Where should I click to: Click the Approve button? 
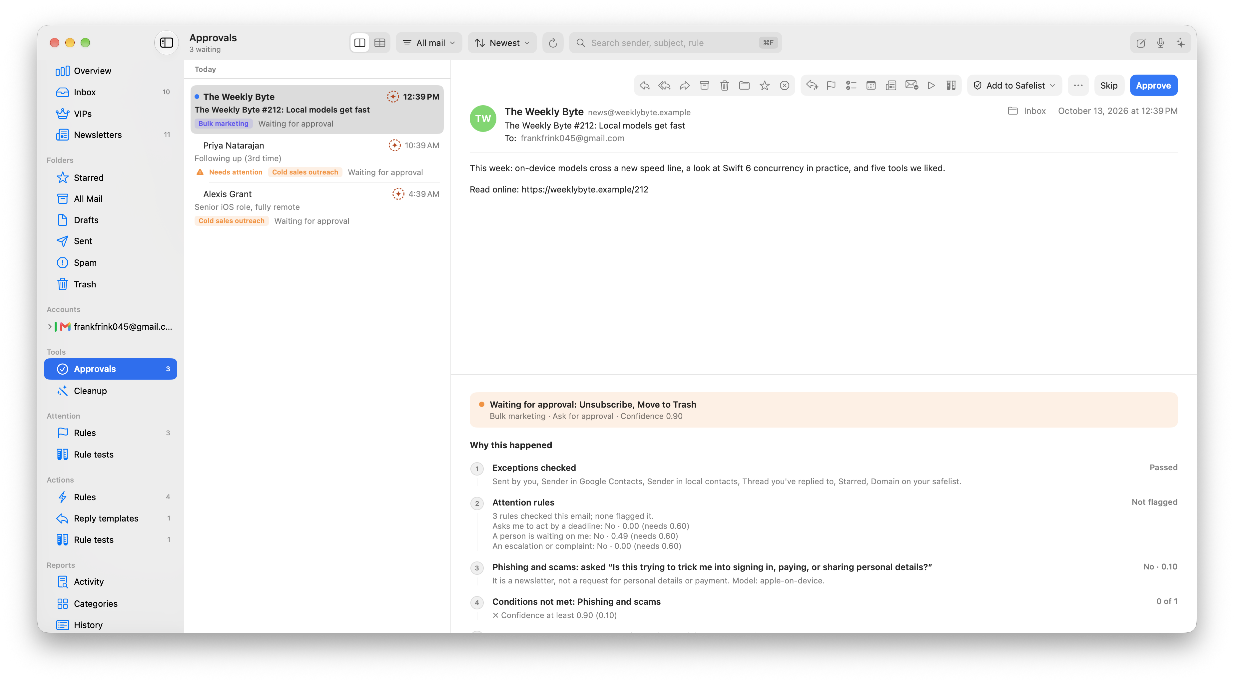[x=1153, y=85]
